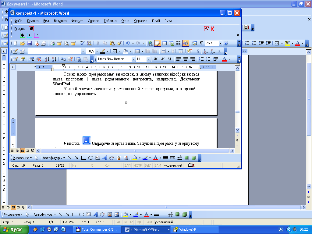Open file with the folder icon in konspekt-1
This screenshot has height=234, width=312.
point(23,43)
